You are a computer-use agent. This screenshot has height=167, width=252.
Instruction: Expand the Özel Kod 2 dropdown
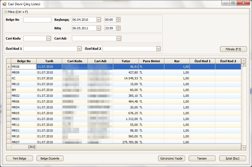point(158,49)
